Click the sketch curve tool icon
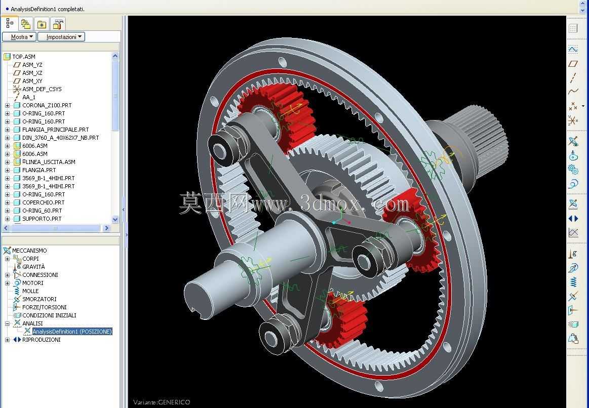589x408 pixels. point(573,49)
